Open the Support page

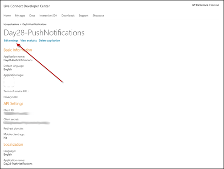point(83,16)
